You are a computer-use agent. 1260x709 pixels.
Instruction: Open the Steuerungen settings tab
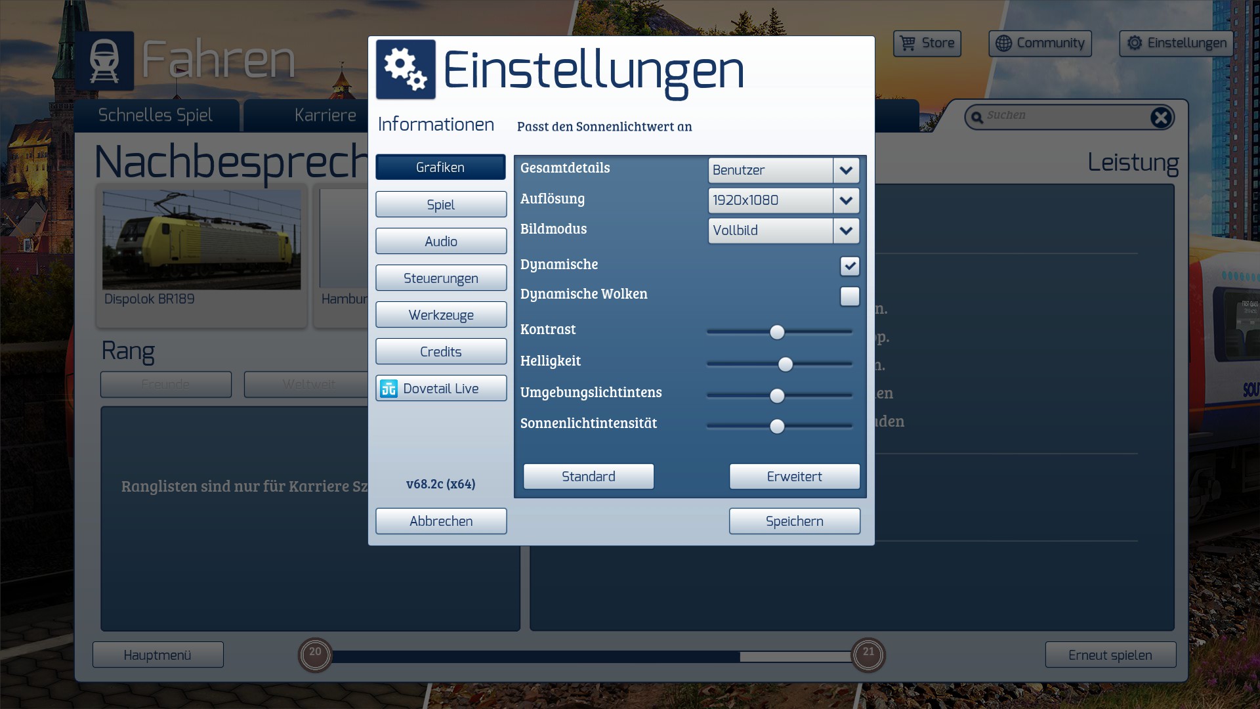[441, 278]
